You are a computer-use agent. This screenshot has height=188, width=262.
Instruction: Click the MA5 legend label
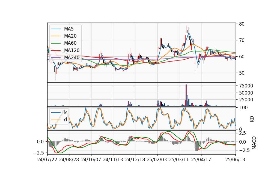69,29
